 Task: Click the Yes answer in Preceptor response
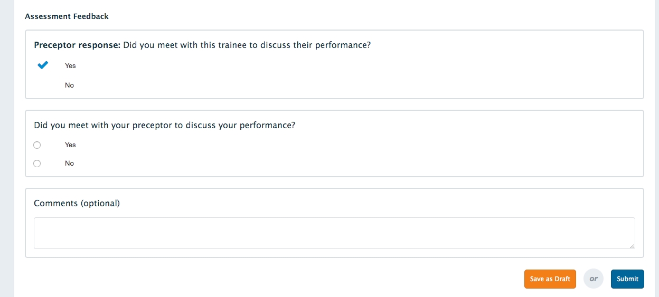(x=70, y=66)
